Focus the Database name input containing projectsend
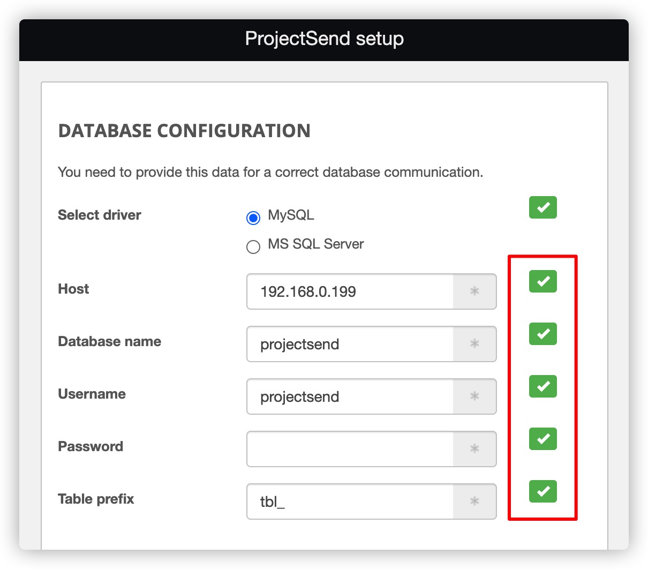Screen dimensions: 648x569 click(x=348, y=344)
